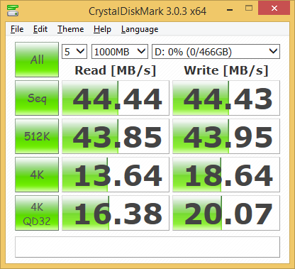This screenshot has width=295, height=269.
Task: Run all benchmarks with the All button
Action: click(x=37, y=60)
